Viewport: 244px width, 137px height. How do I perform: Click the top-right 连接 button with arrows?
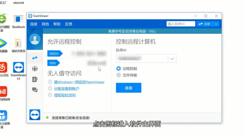click(205, 24)
